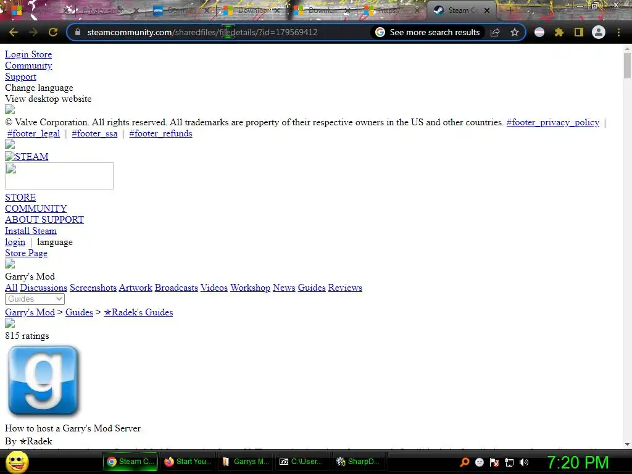The width and height of the screenshot is (632, 474).
Task: Select the Broadcasts hub link
Action: coord(176,288)
